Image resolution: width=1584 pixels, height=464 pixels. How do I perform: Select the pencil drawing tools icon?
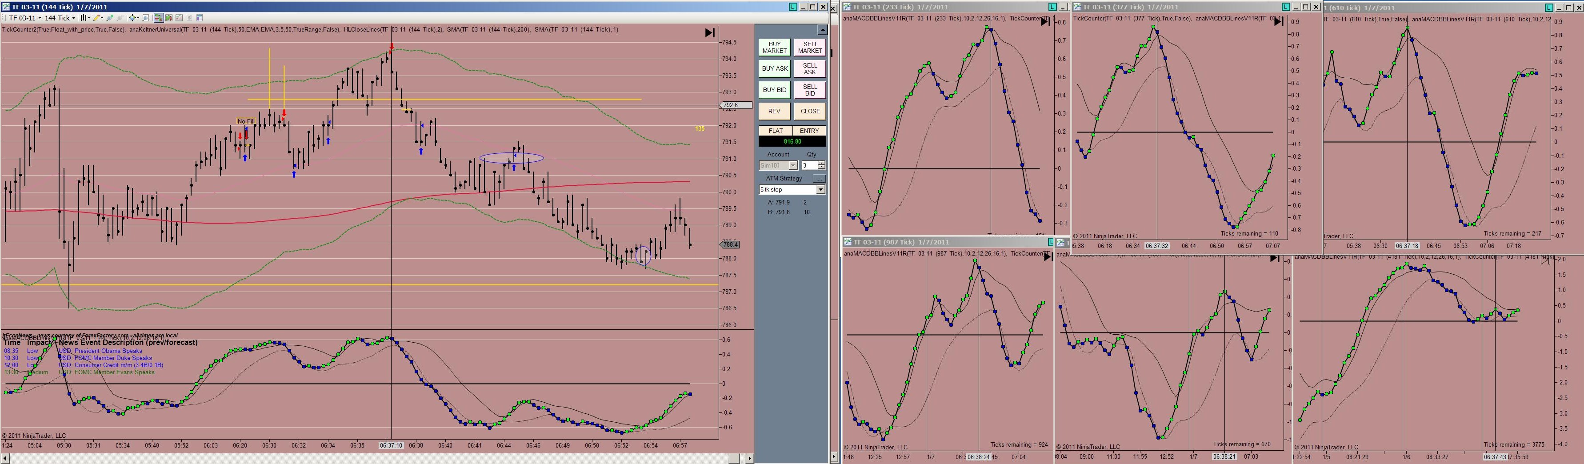[98, 18]
